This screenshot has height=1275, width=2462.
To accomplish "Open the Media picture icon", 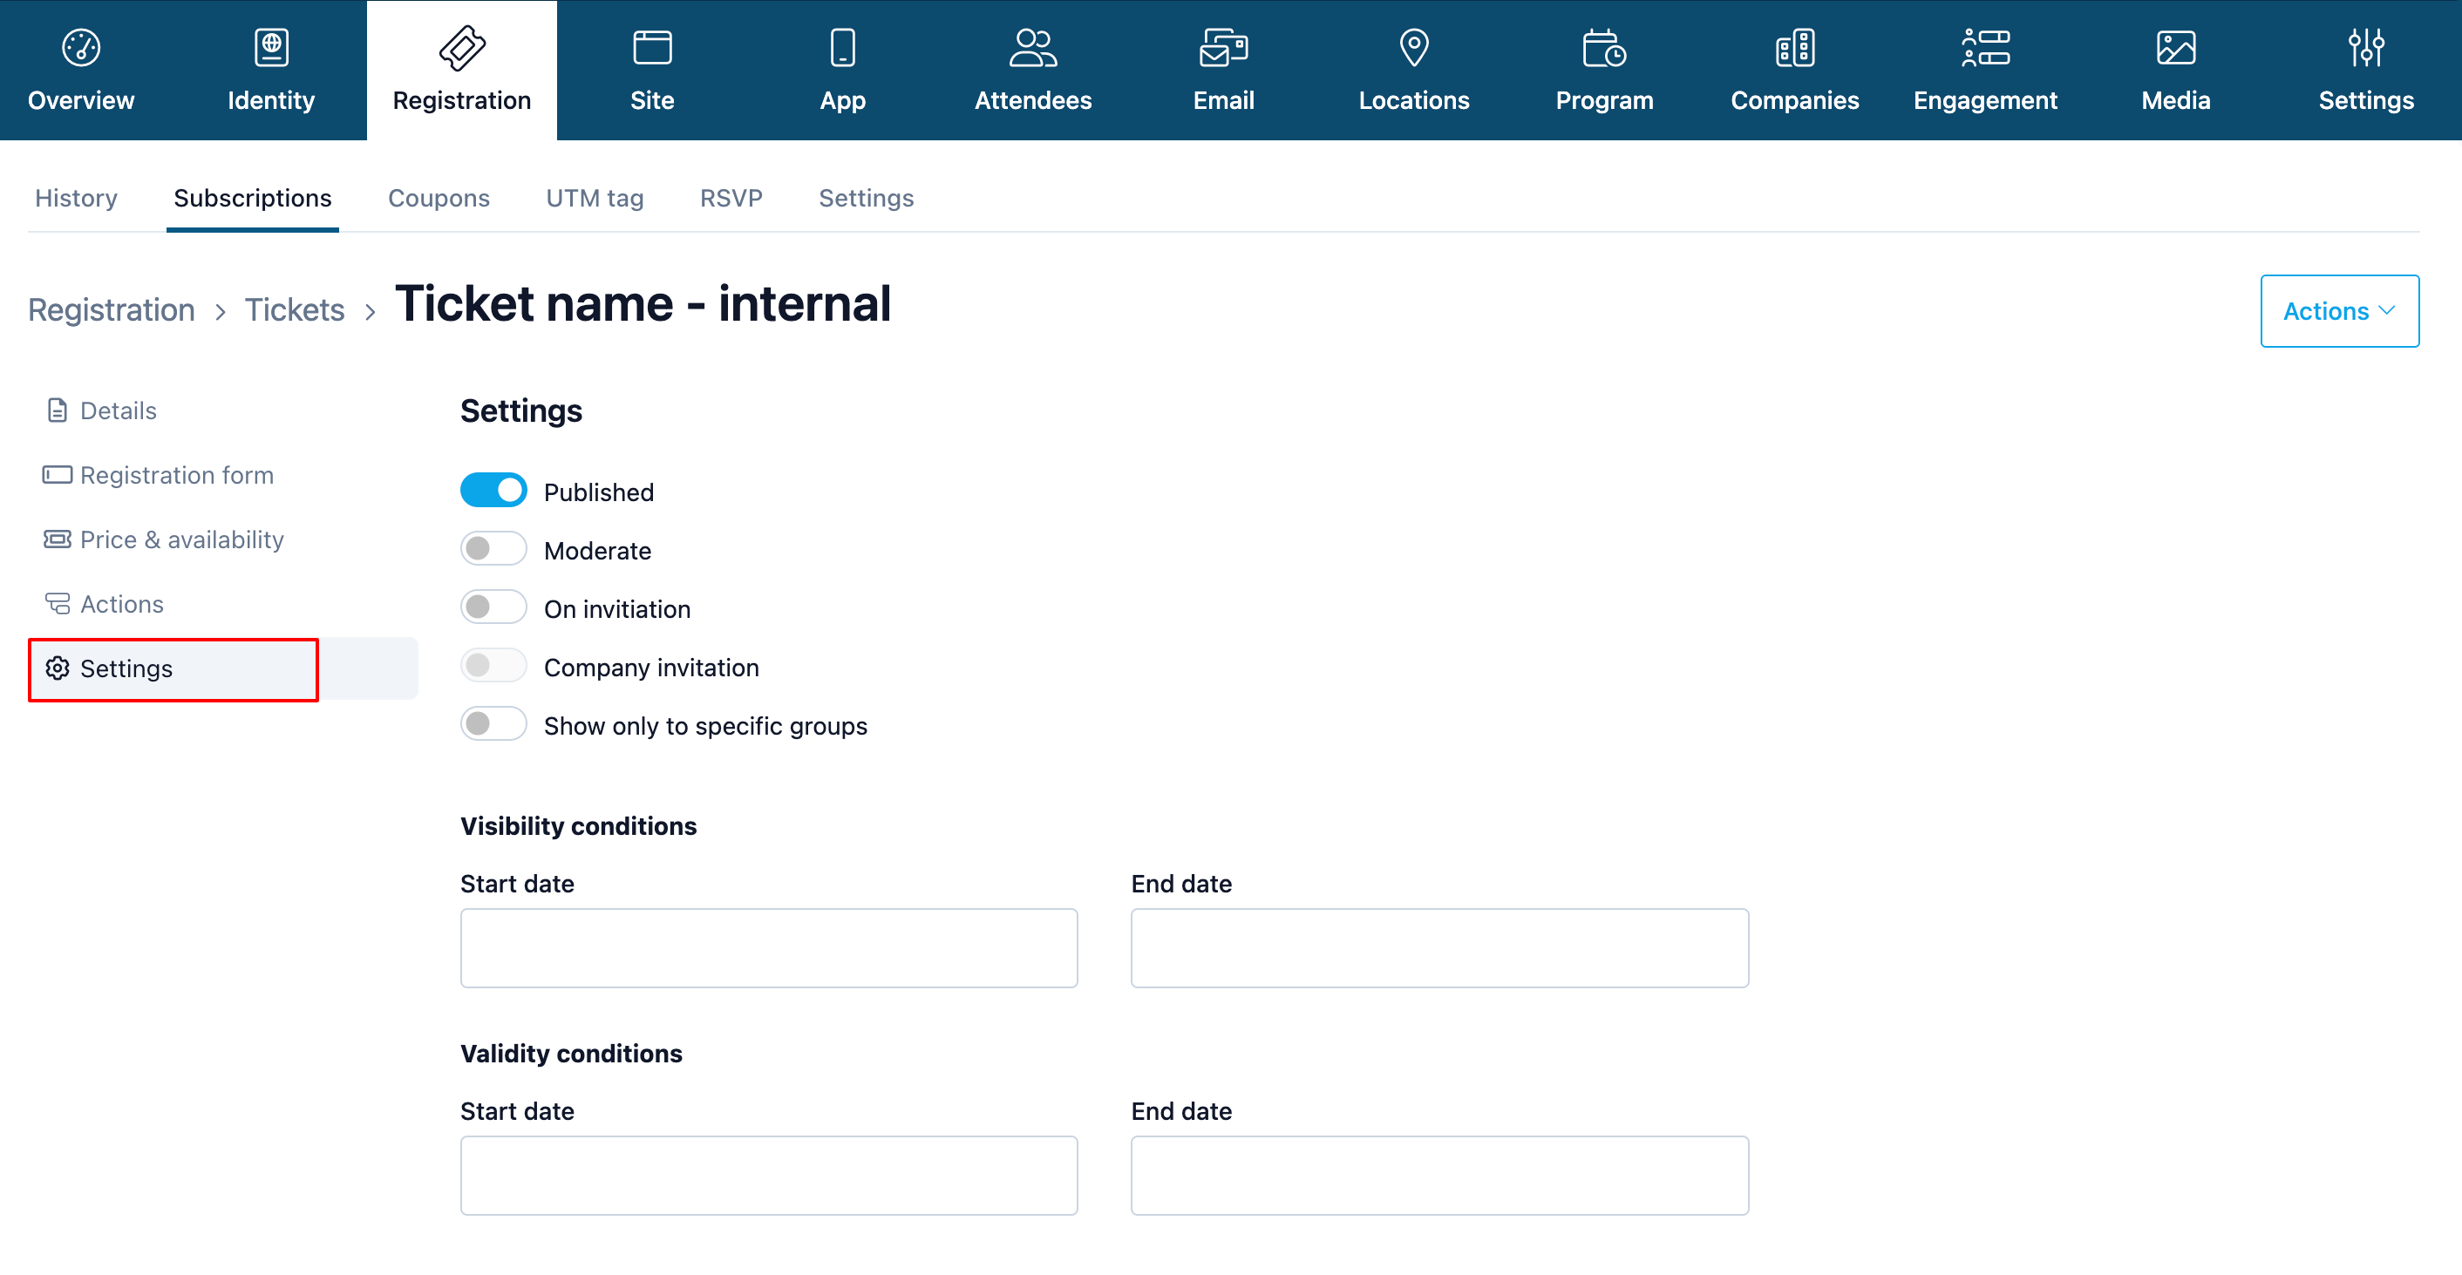I will click(x=2176, y=48).
